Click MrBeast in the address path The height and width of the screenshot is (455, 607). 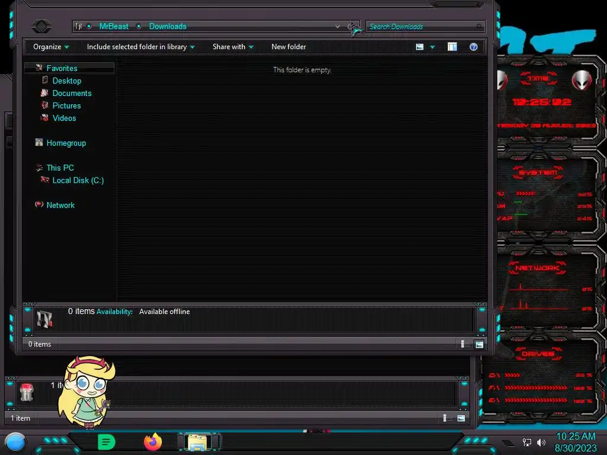pos(114,26)
